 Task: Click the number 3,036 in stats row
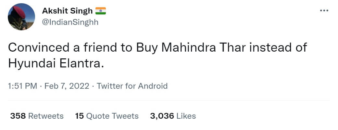pos(162,116)
